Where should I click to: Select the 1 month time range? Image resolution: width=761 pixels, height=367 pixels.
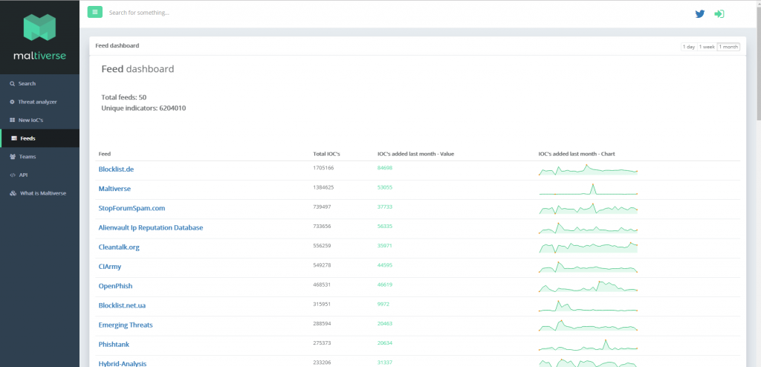[x=728, y=47]
